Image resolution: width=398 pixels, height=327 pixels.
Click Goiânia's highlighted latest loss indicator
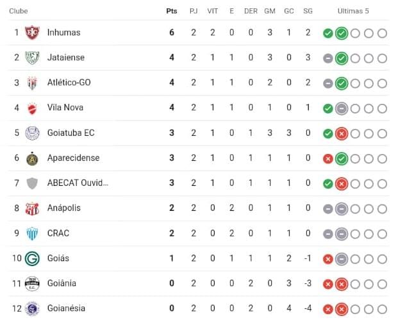tap(342, 284)
